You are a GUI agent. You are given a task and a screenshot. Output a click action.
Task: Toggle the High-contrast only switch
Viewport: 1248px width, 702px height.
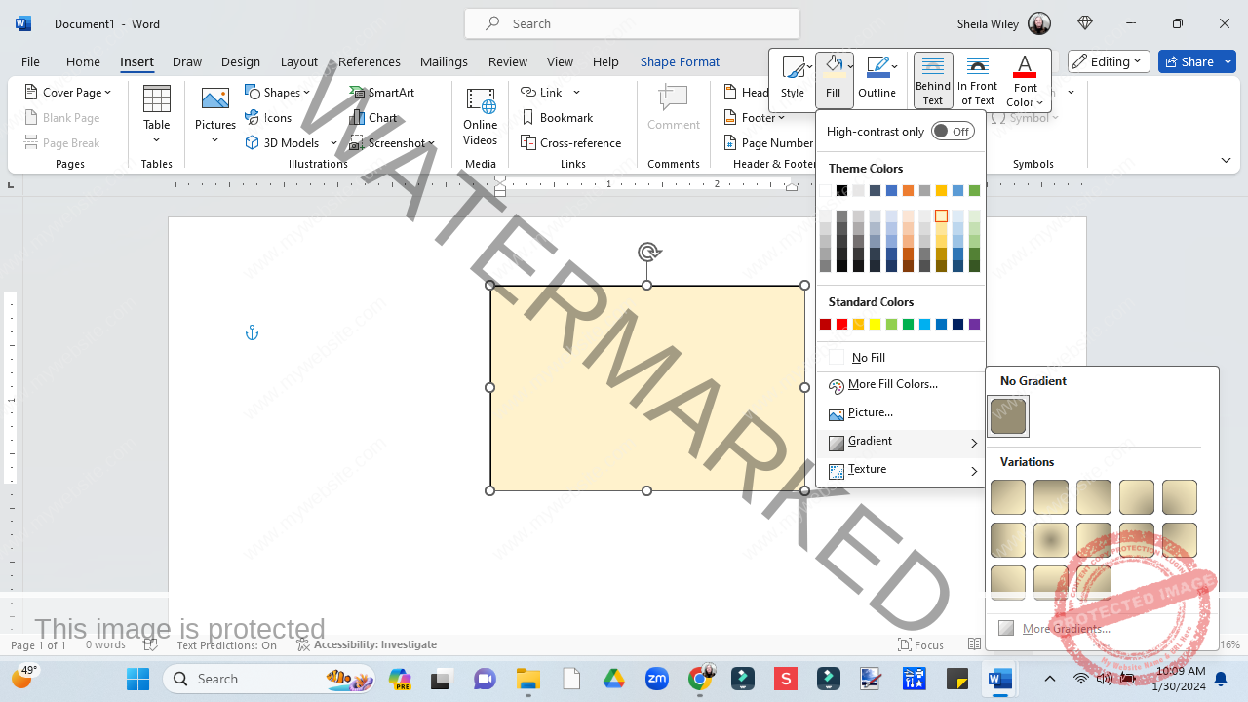pos(953,131)
